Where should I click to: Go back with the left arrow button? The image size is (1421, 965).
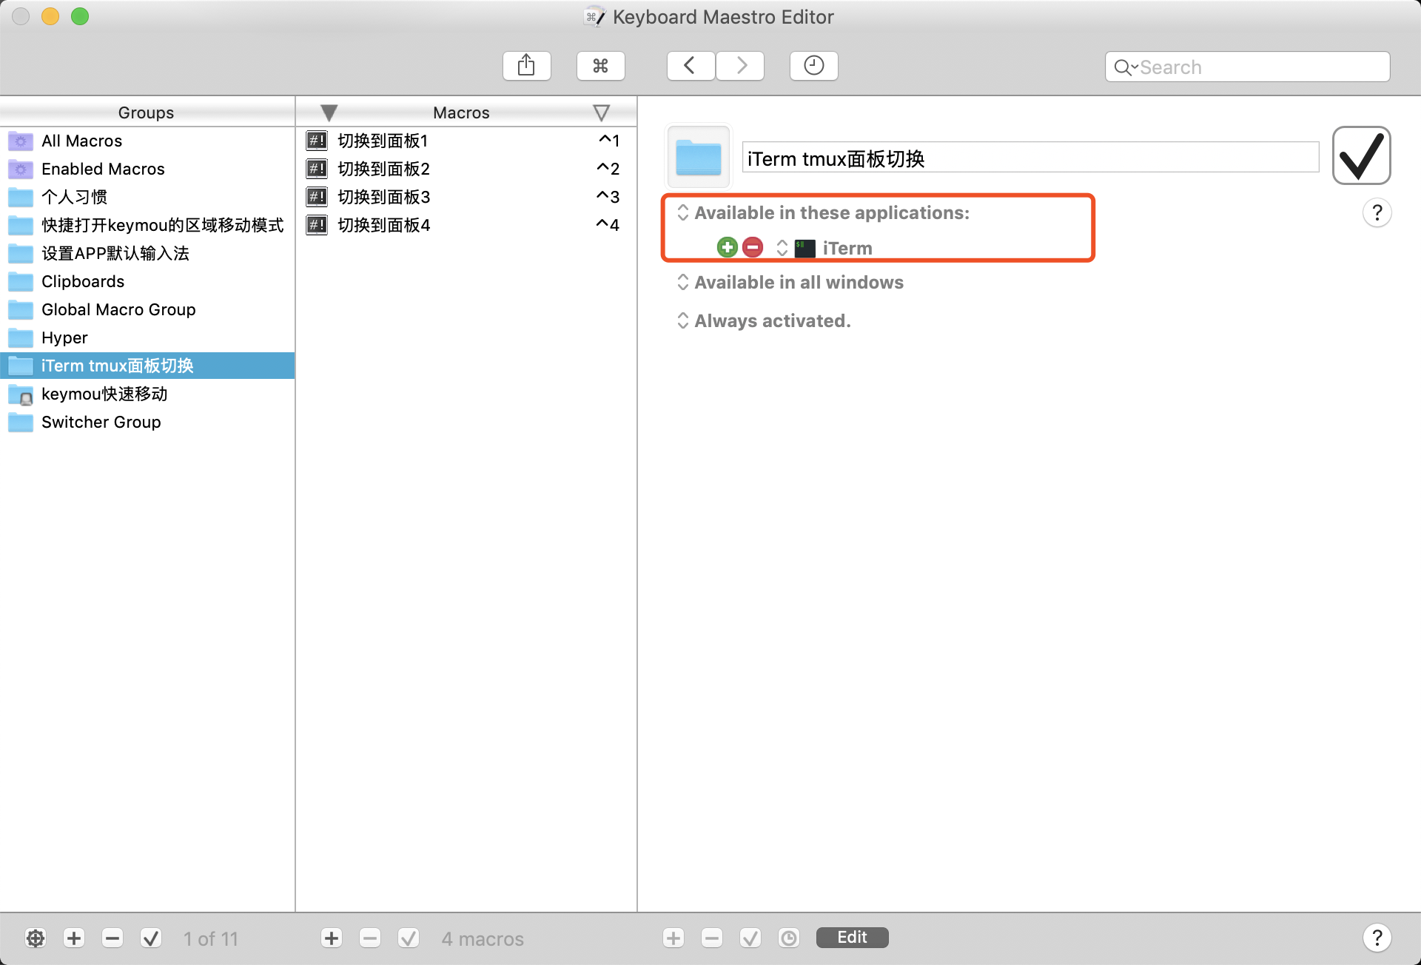click(690, 66)
